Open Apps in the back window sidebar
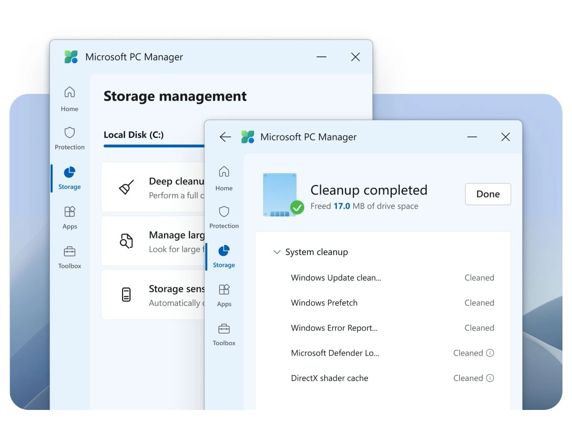 click(x=70, y=217)
